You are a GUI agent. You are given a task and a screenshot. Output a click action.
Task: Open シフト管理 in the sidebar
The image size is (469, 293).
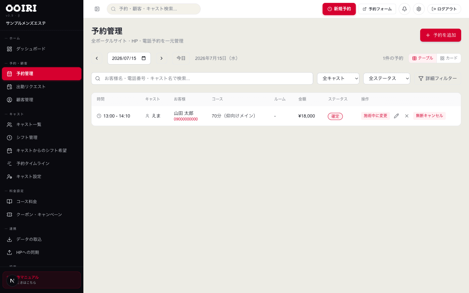pos(42,137)
